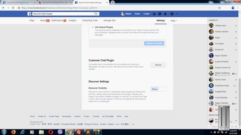Viewport: 241px width, 135px height.
Task: Click the Developers footer link
Action: coord(67,116)
